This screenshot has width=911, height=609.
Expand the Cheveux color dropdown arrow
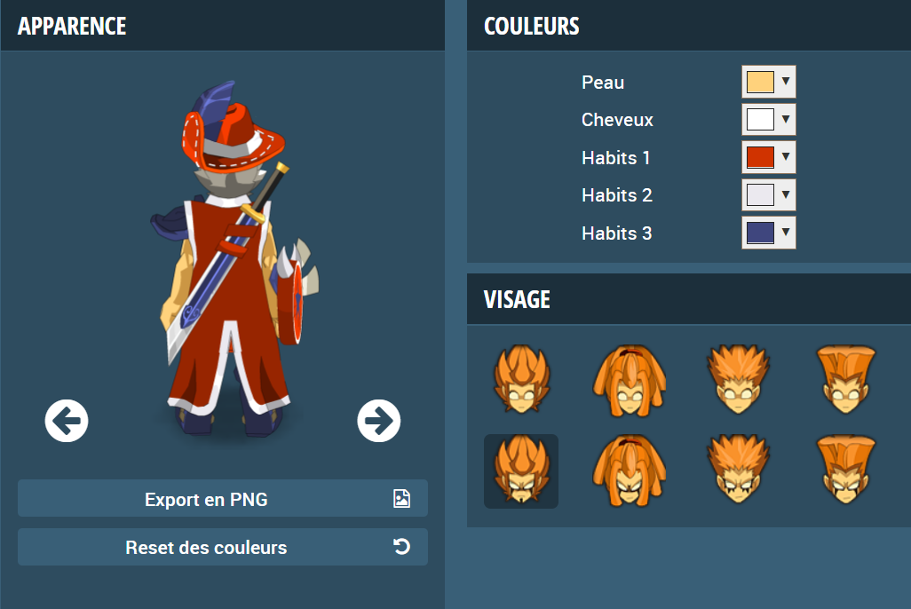pyautogui.click(x=786, y=119)
